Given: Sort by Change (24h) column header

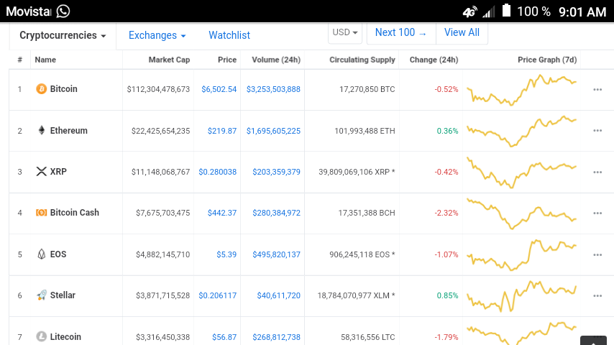Looking at the screenshot, I should [x=434, y=60].
